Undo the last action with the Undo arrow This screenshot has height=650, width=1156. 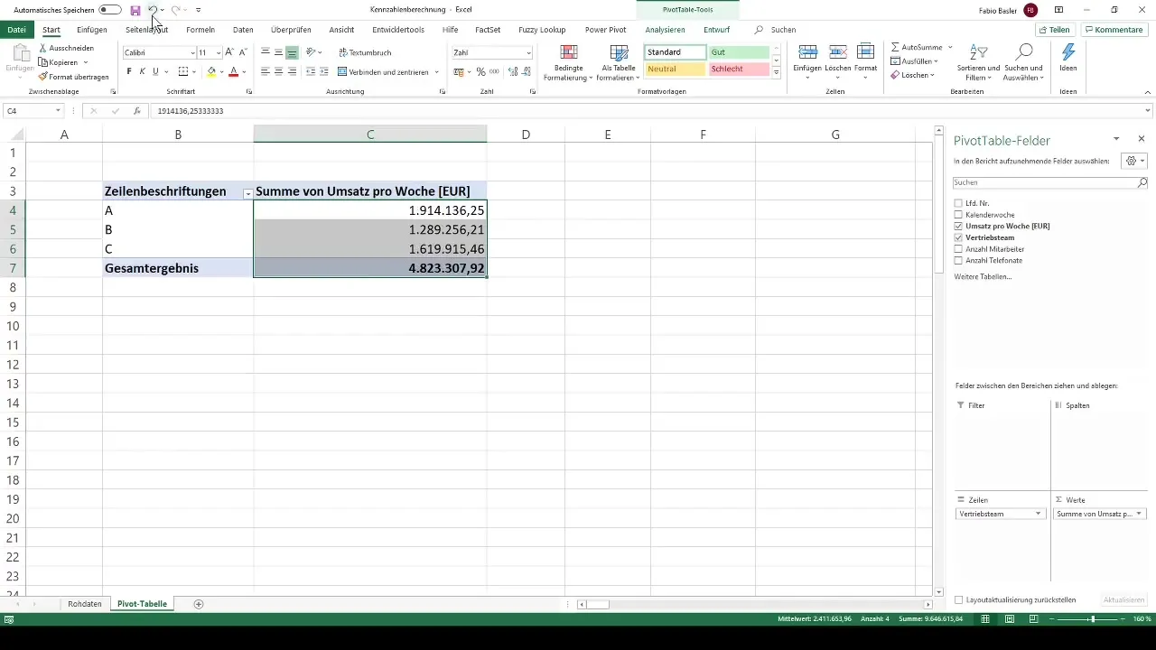tap(153, 10)
